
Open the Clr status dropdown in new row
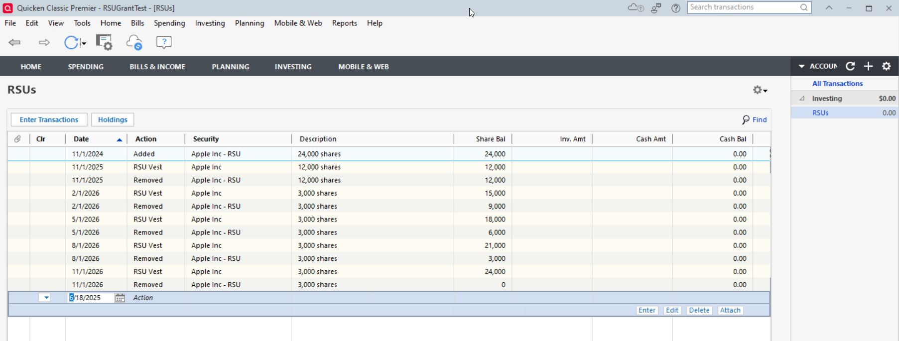click(x=45, y=298)
